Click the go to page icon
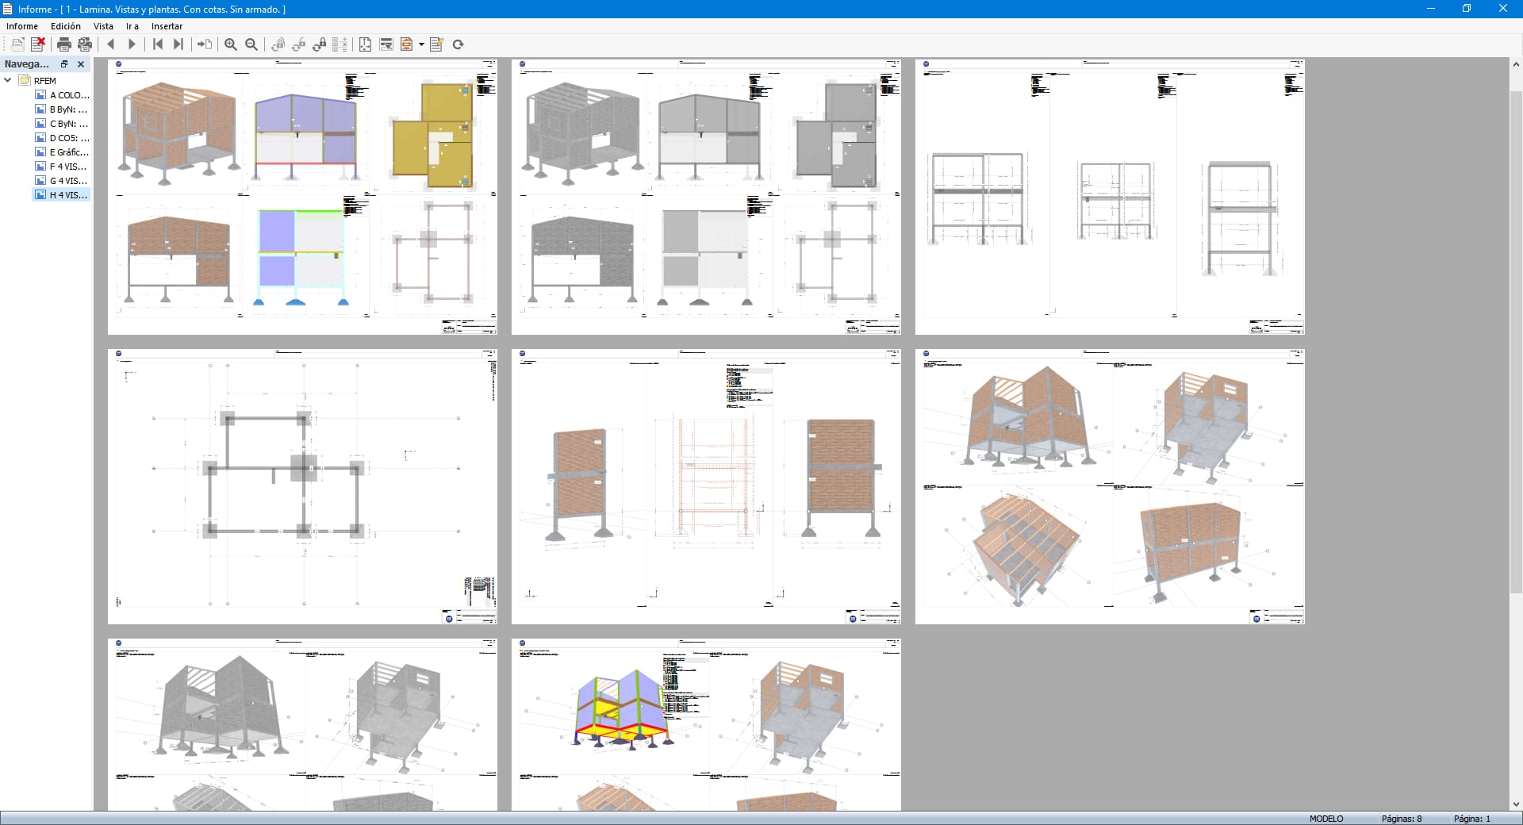 [205, 44]
